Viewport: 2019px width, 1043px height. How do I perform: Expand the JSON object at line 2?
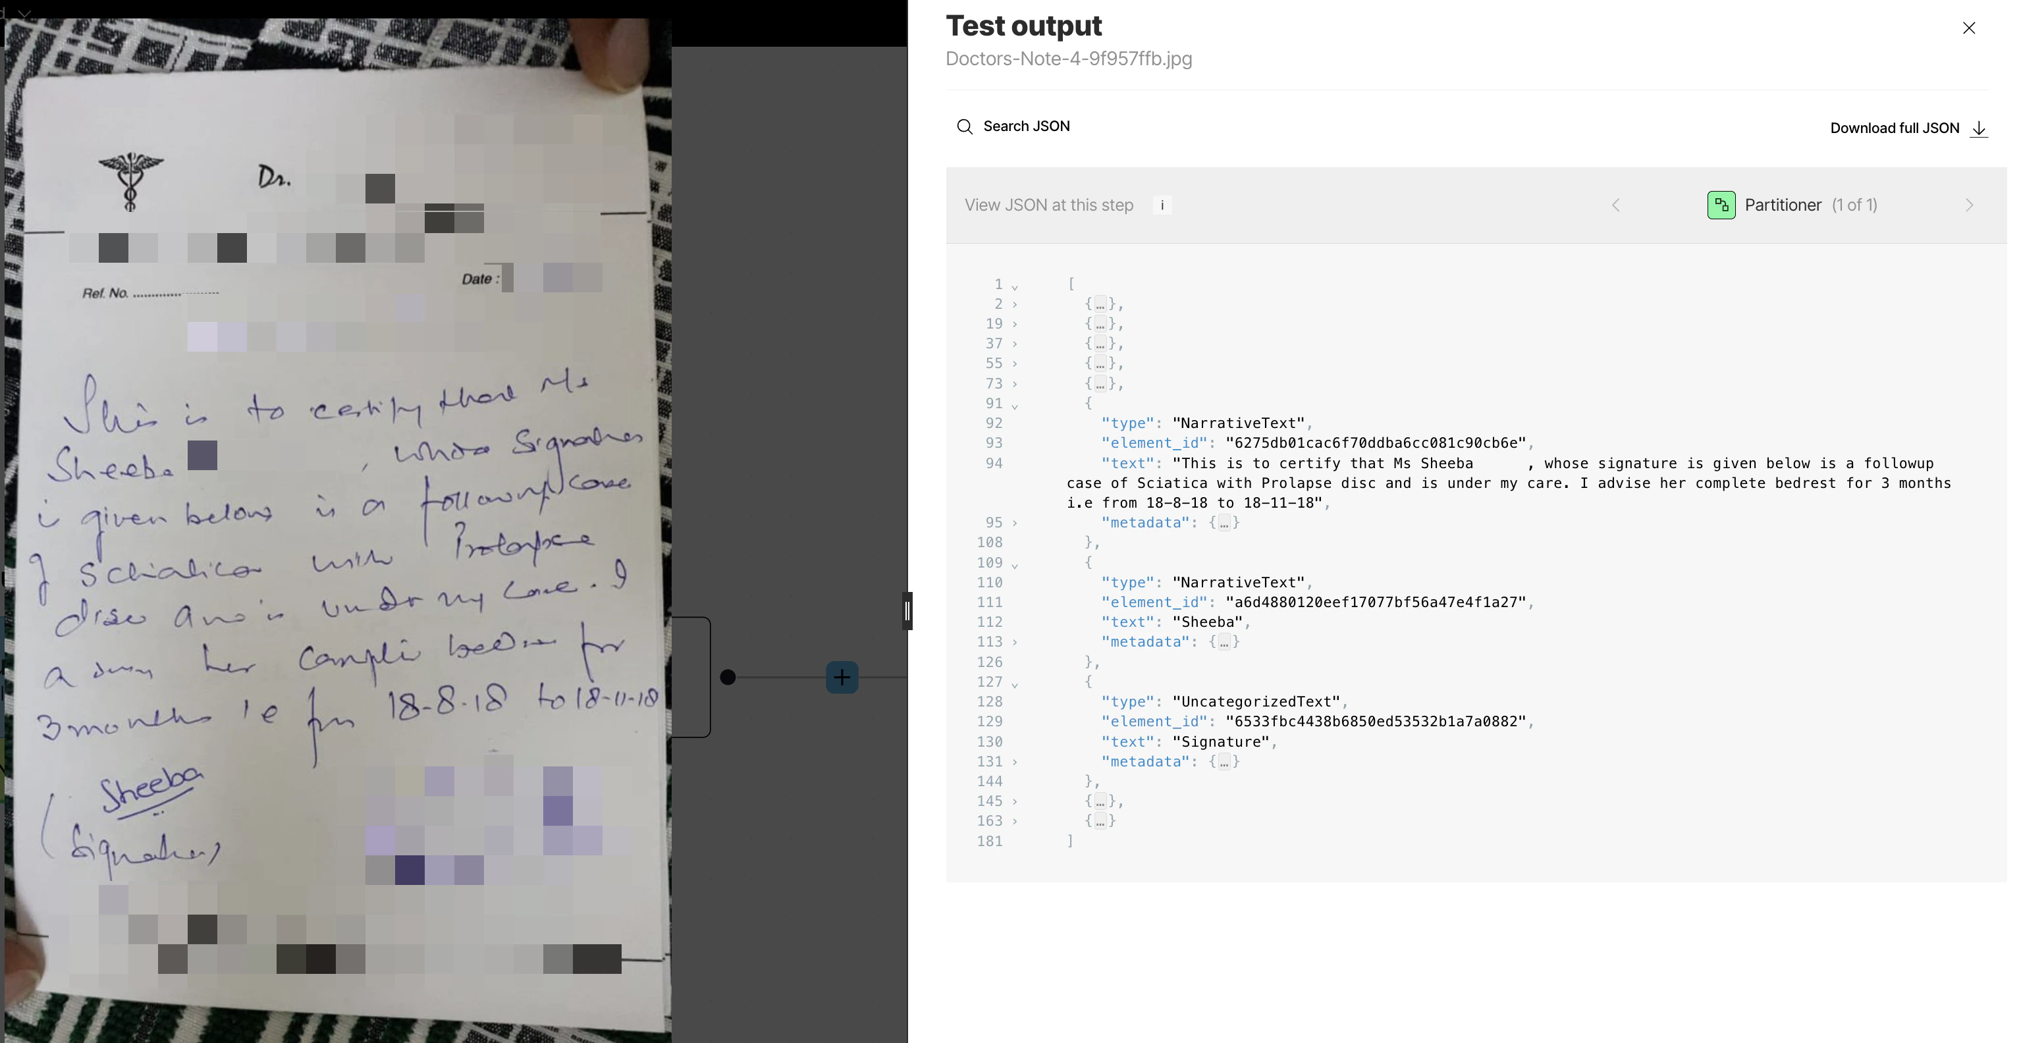1014,305
